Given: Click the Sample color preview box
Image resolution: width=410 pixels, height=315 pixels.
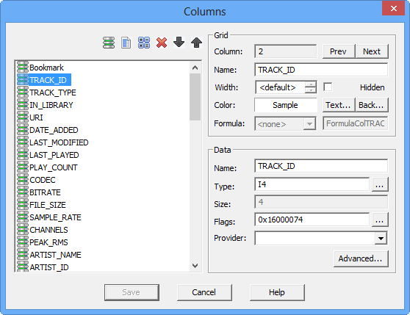Looking at the screenshot, I should pyautogui.click(x=285, y=105).
